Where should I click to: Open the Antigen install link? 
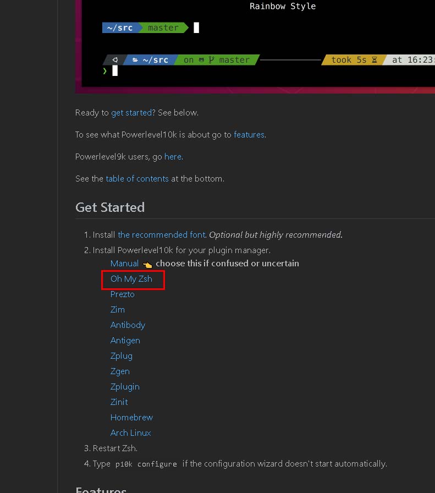tap(125, 341)
